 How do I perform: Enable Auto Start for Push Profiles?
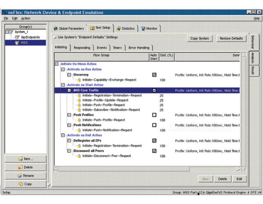(x=154, y=115)
